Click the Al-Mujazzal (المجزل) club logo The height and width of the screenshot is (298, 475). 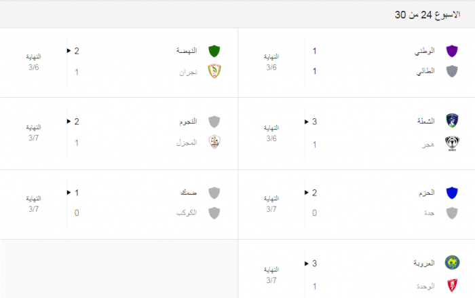[x=214, y=143]
